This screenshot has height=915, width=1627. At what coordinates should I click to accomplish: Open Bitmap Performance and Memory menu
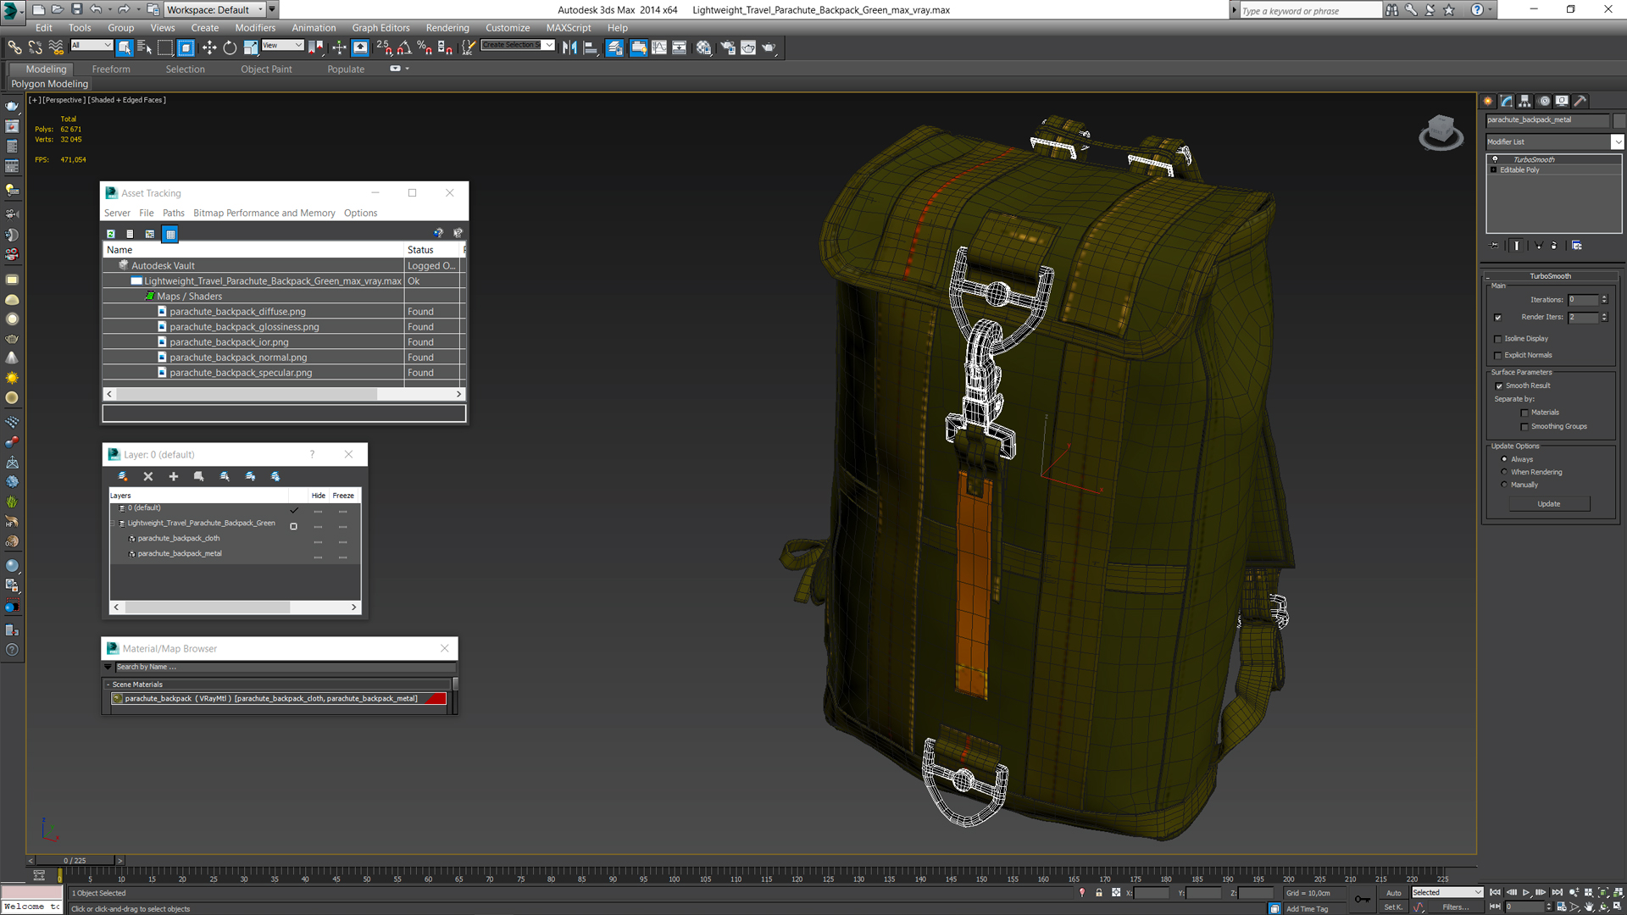[264, 213]
